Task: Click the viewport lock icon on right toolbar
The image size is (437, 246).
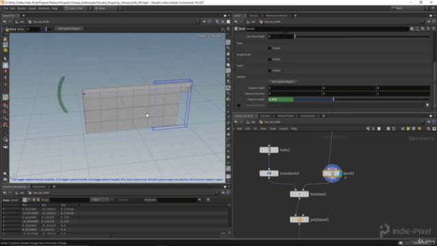Action: (228, 53)
